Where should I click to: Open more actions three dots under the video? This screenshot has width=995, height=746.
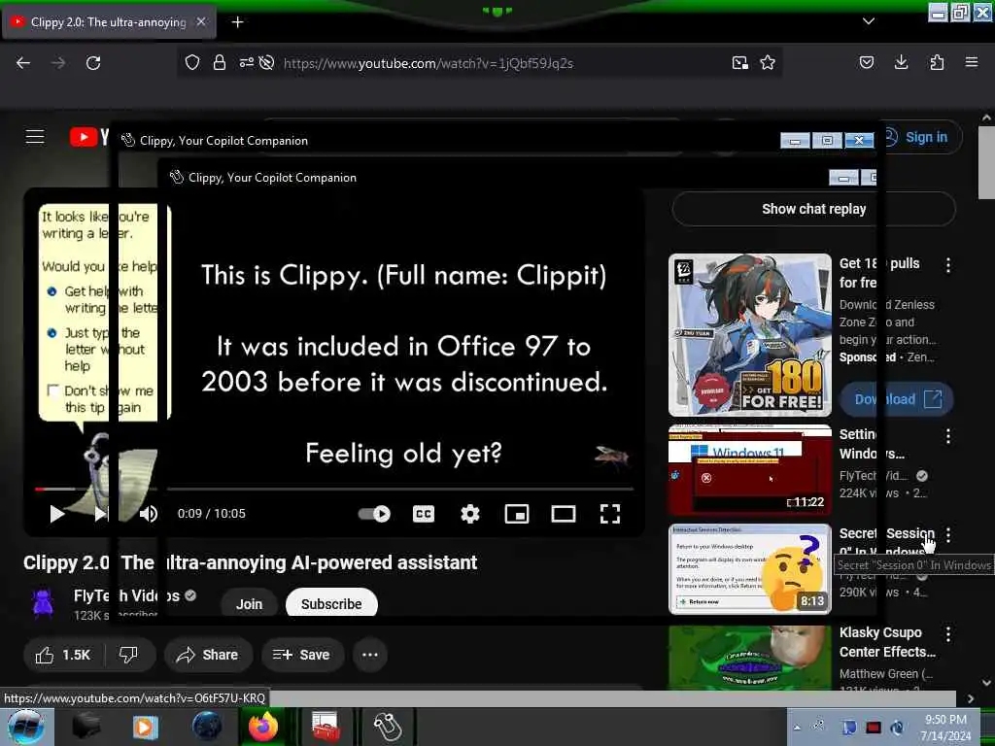pyautogui.click(x=370, y=655)
